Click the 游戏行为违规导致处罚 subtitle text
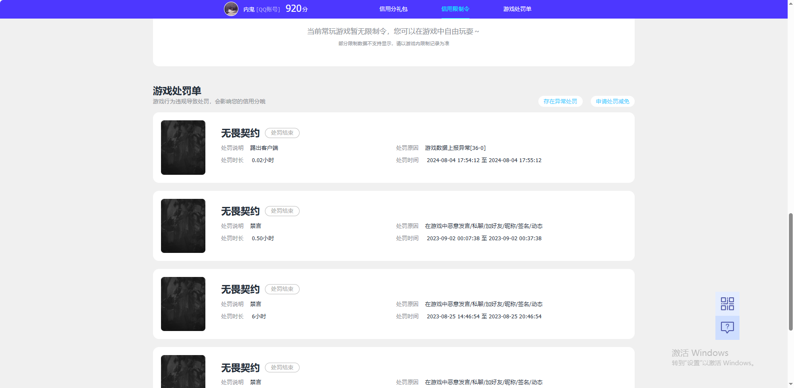Screen dimensions: 794x388 (209, 101)
